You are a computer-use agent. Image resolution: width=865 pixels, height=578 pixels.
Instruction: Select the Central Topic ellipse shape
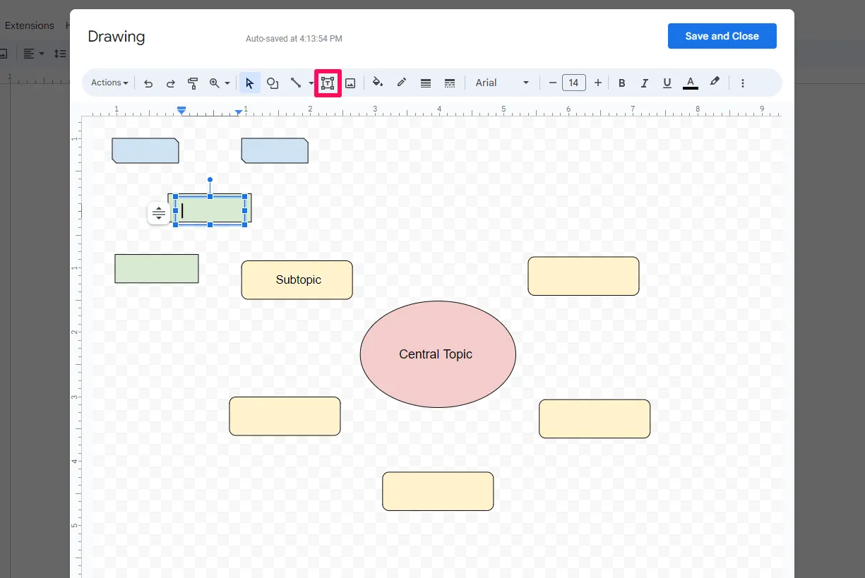[437, 354]
